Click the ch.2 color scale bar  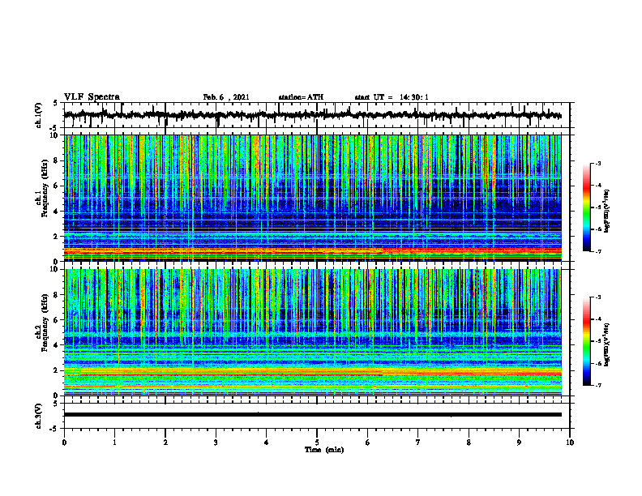(586, 341)
